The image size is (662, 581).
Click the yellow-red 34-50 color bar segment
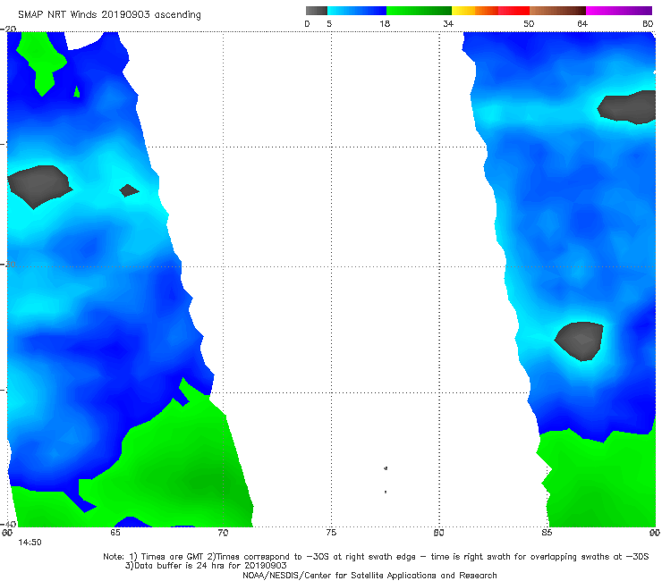click(x=490, y=11)
